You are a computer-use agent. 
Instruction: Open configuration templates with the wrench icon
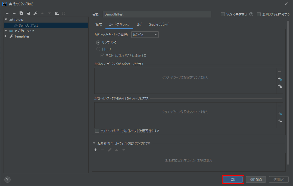pos(35,13)
